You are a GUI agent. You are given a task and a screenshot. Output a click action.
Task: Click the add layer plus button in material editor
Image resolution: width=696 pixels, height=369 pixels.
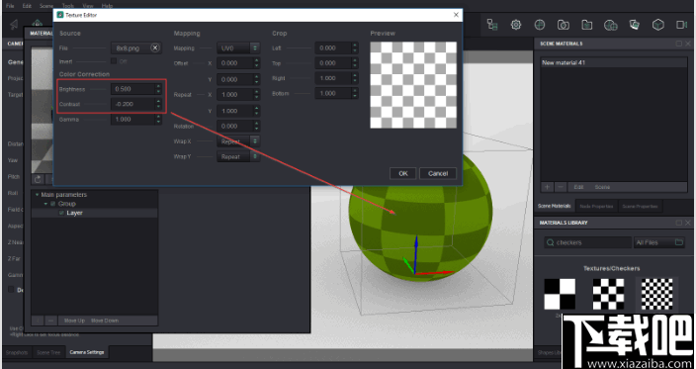(39, 321)
